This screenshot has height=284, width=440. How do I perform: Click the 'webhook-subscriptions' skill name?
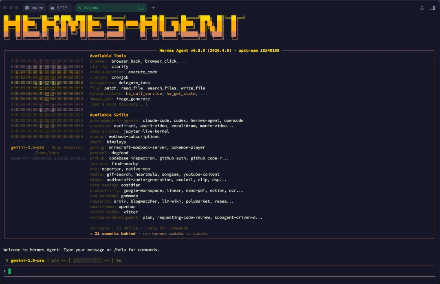(134, 137)
